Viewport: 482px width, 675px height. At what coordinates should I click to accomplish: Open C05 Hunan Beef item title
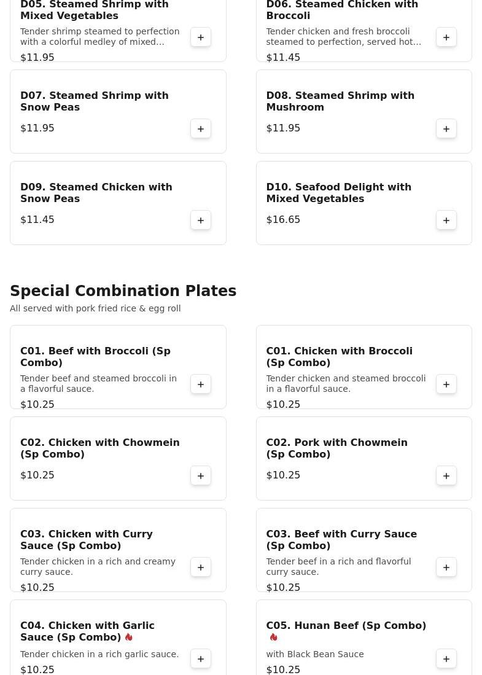pos(346,626)
